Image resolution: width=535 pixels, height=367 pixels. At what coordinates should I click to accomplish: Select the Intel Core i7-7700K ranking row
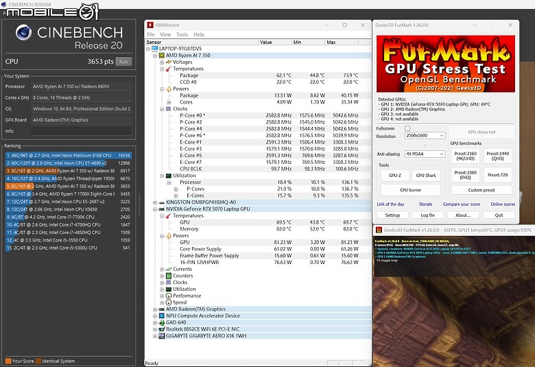(x=68, y=217)
